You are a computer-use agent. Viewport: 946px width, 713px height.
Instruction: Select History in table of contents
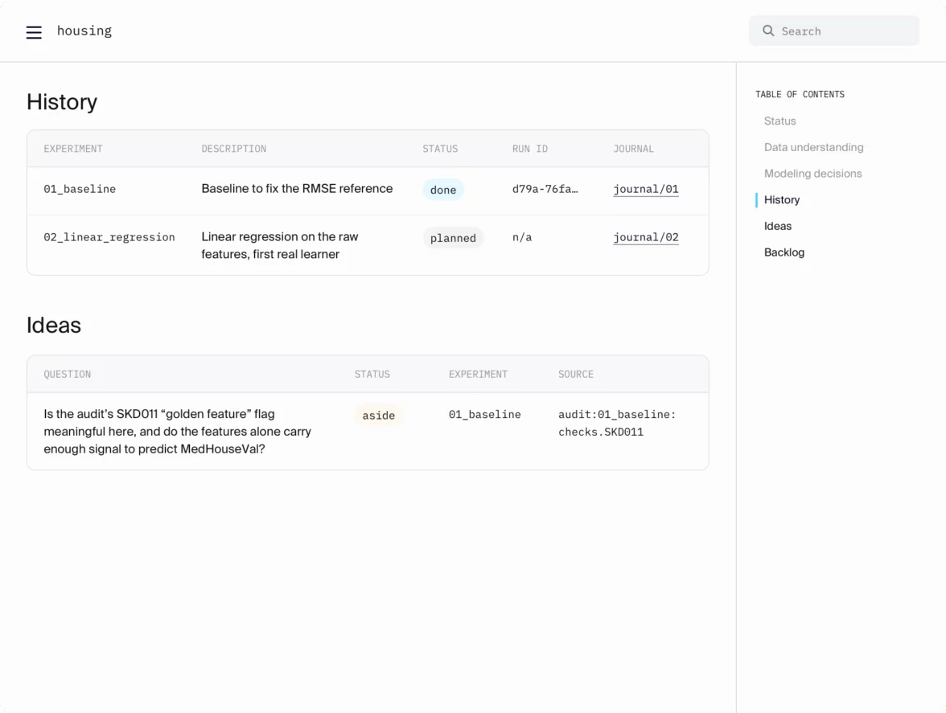(x=781, y=200)
